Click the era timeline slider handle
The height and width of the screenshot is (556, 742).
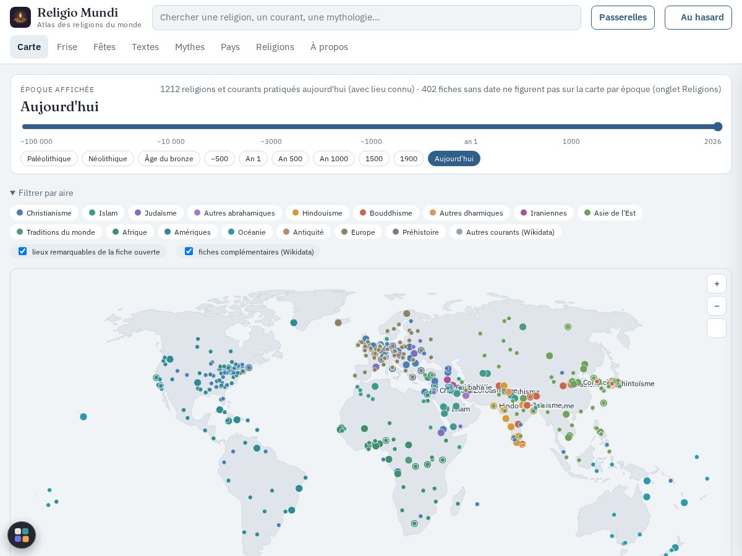(x=718, y=127)
